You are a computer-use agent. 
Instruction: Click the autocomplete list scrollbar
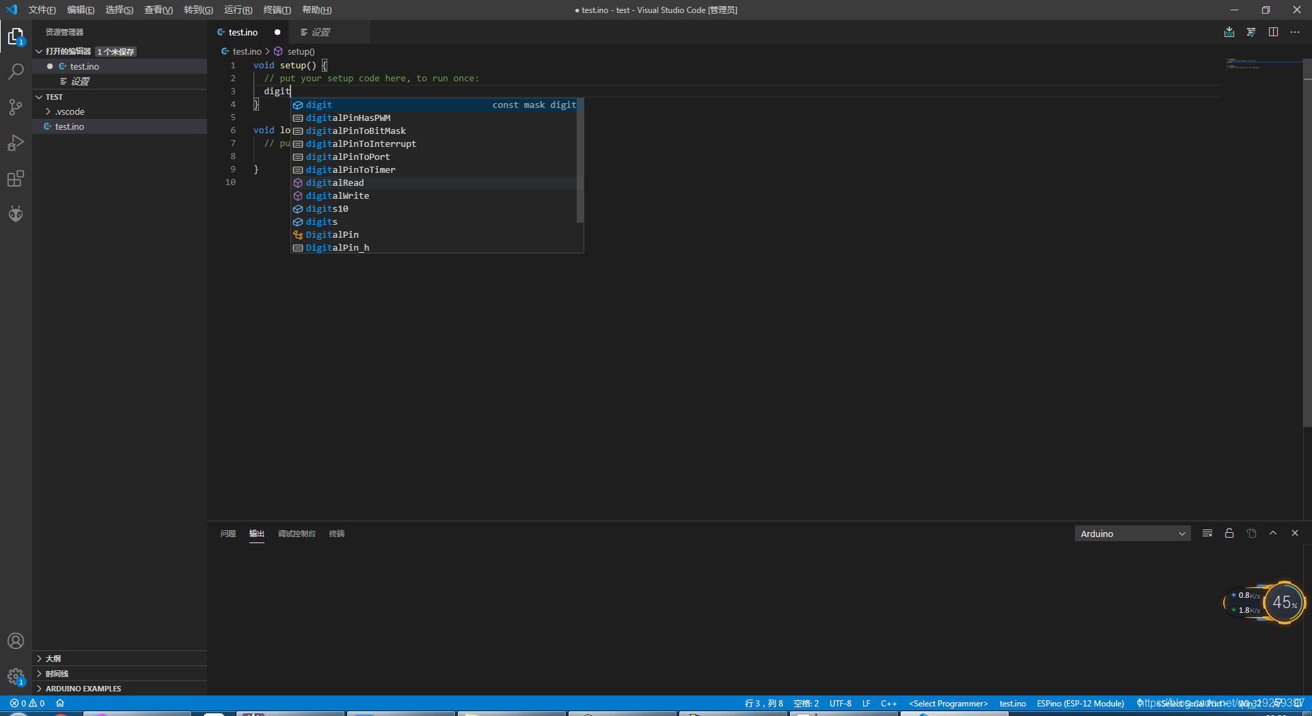580,161
